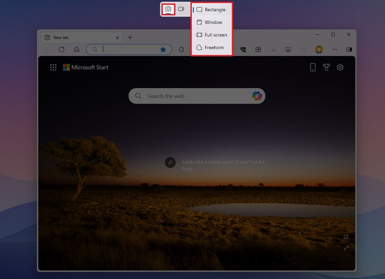This screenshot has width=385, height=279.
Task: Select the screenshot camera tool
Action: [168, 9]
